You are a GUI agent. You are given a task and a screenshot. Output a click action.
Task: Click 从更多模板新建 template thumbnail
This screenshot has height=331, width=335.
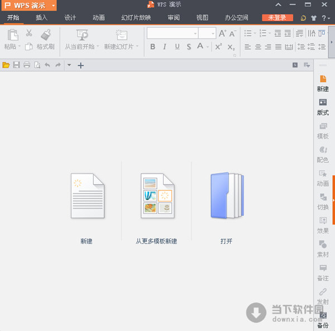tap(157, 195)
